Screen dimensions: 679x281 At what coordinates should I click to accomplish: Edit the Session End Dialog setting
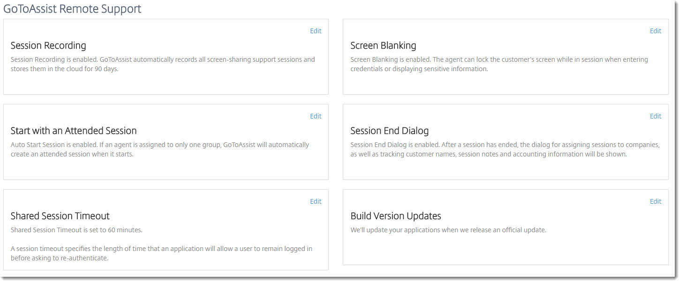(x=656, y=116)
